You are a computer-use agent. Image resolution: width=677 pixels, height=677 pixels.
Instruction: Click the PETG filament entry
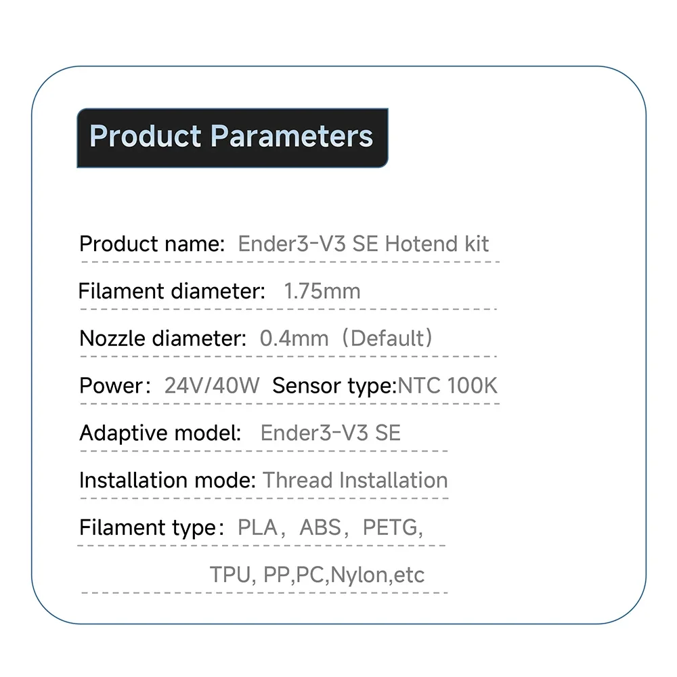(391, 527)
